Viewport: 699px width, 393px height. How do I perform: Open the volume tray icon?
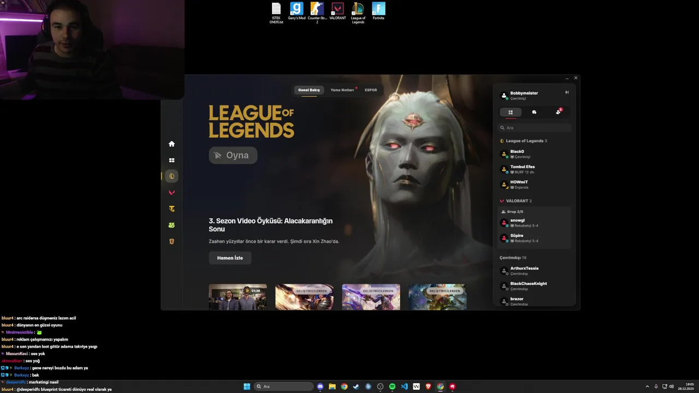click(x=671, y=386)
